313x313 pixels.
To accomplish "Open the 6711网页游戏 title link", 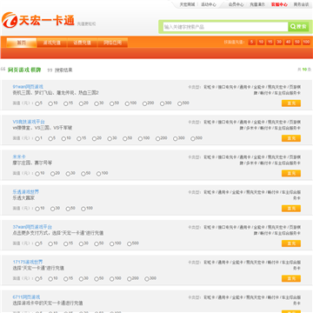I will pyautogui.click(x=26, y=297).
